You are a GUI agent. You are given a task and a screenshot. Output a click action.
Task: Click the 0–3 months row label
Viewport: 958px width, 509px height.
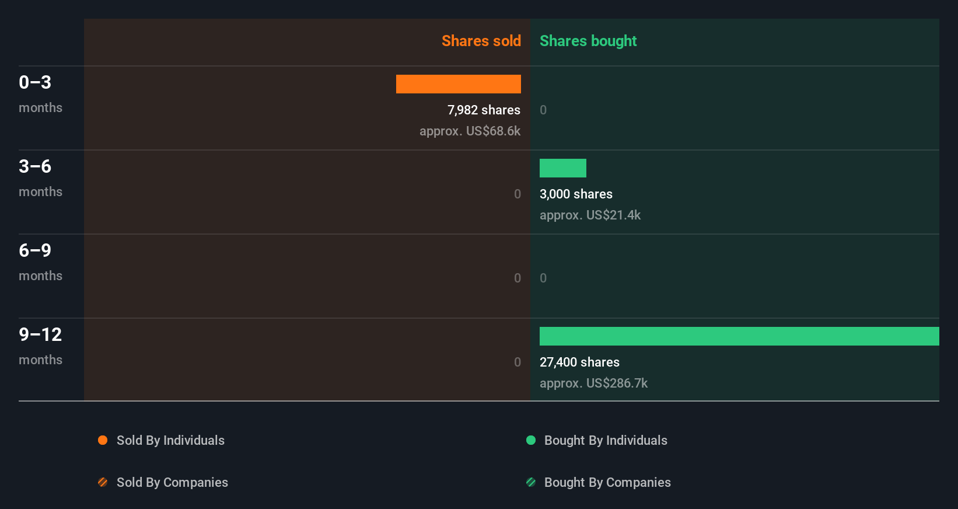click(x=40, y=94)
